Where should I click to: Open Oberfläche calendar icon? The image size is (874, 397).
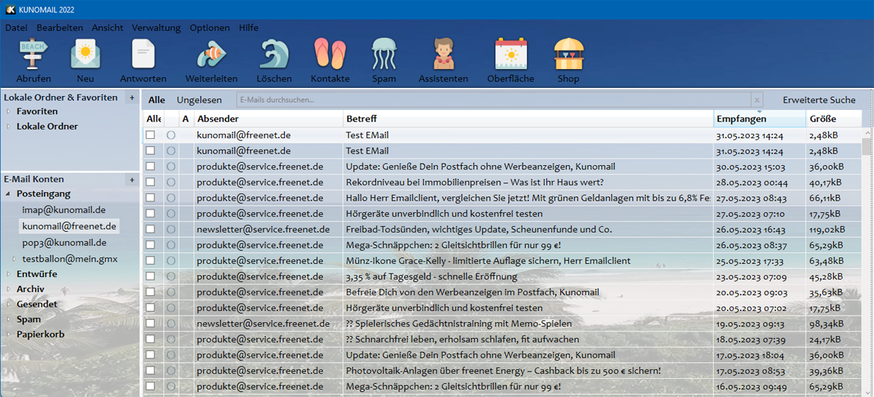[x=511, y=55]
